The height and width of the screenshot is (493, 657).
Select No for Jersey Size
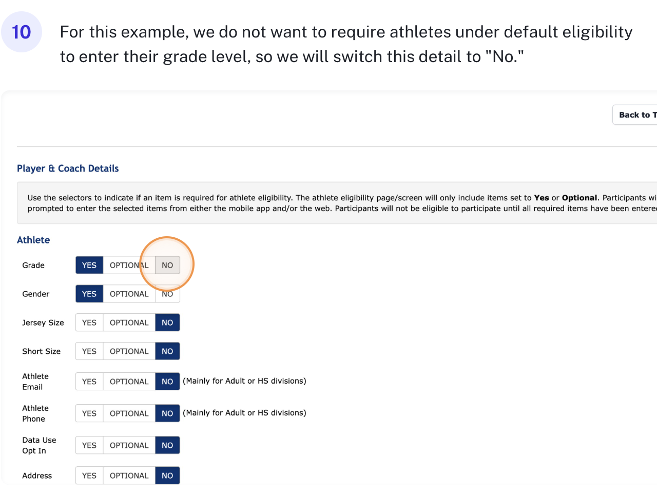pyautogui.click(x=167, y=323)
